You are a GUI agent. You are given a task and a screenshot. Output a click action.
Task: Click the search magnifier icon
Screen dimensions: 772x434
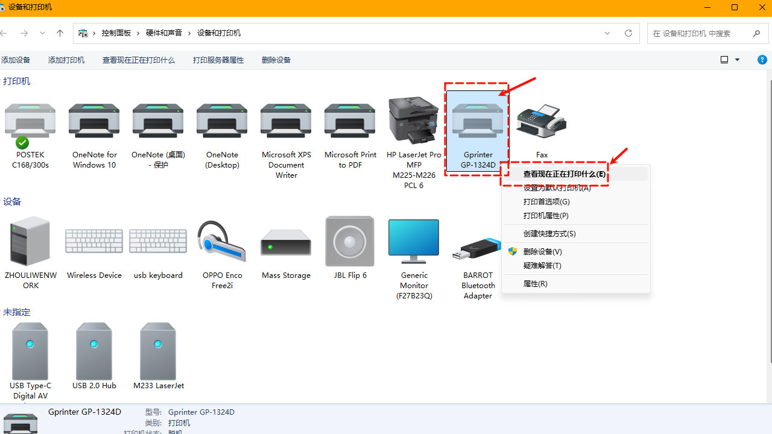point(757,33)
